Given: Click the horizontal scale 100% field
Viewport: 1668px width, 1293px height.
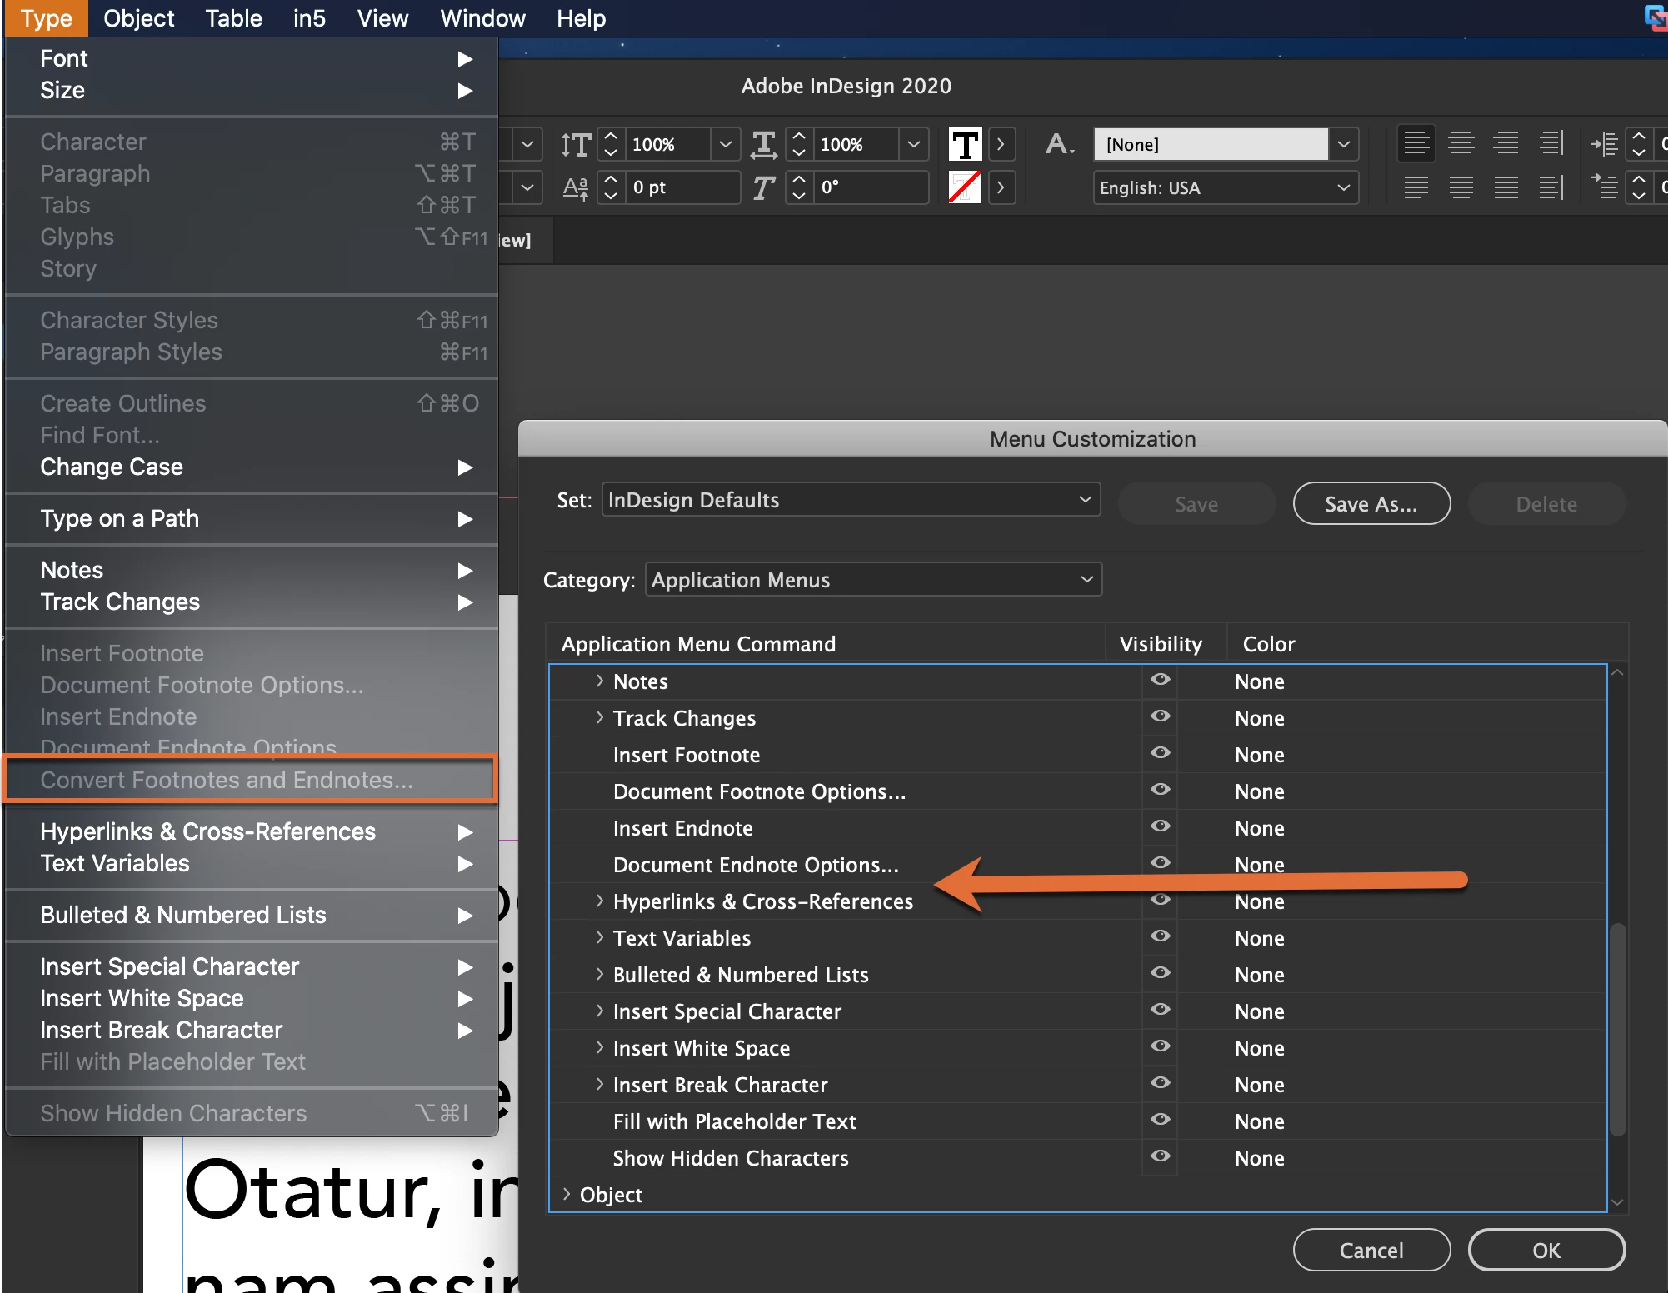Looking at the screenshot, I should tap(855, 144).
